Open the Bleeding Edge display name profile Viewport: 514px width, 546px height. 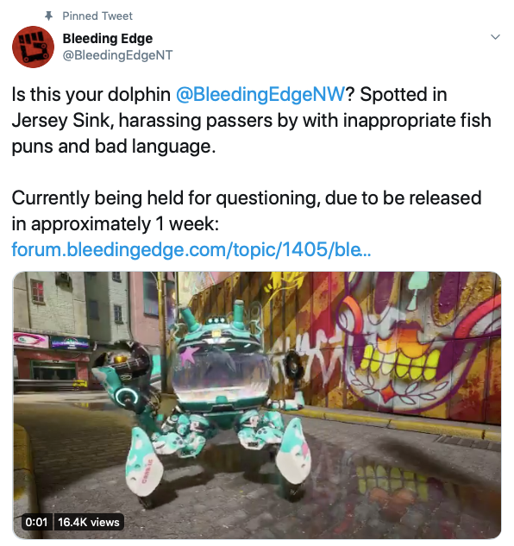coord(108,38)
